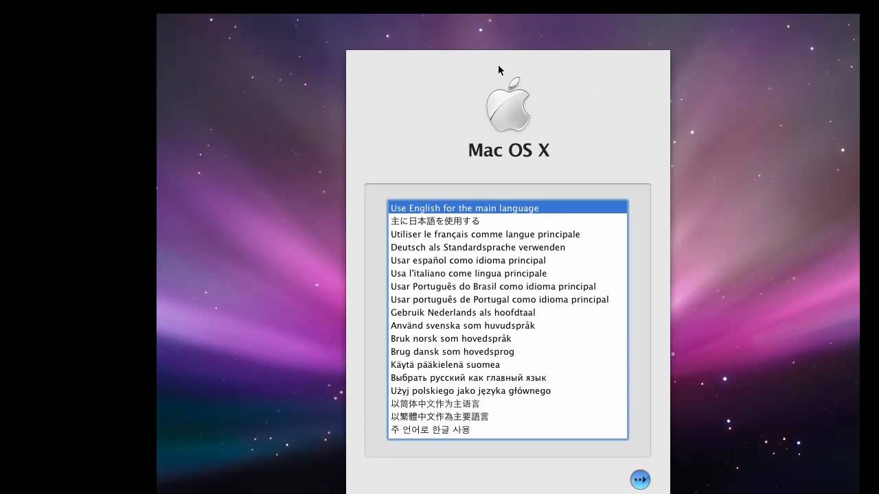
Task: Select "Usar español como idioma principal"
Action: pos(507,260)
